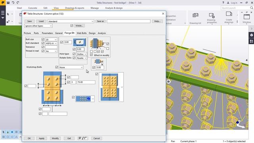Click the Undo arrow icon
The image size is (254, 143).
(13, 3)
